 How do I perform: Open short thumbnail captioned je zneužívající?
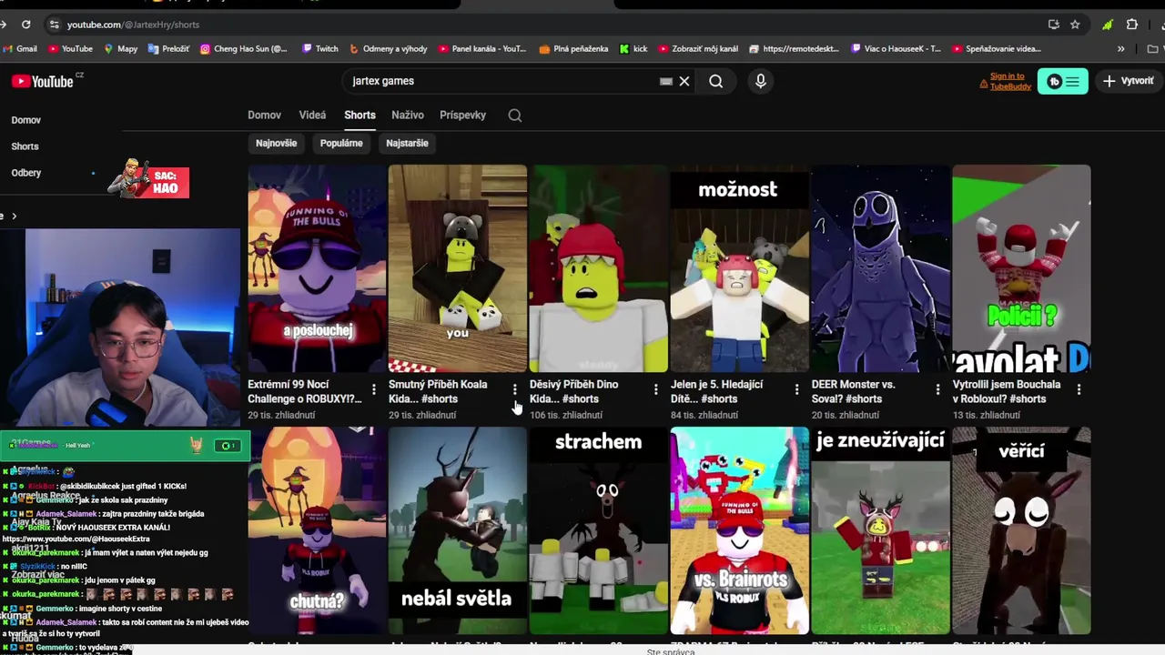point(881,530)
